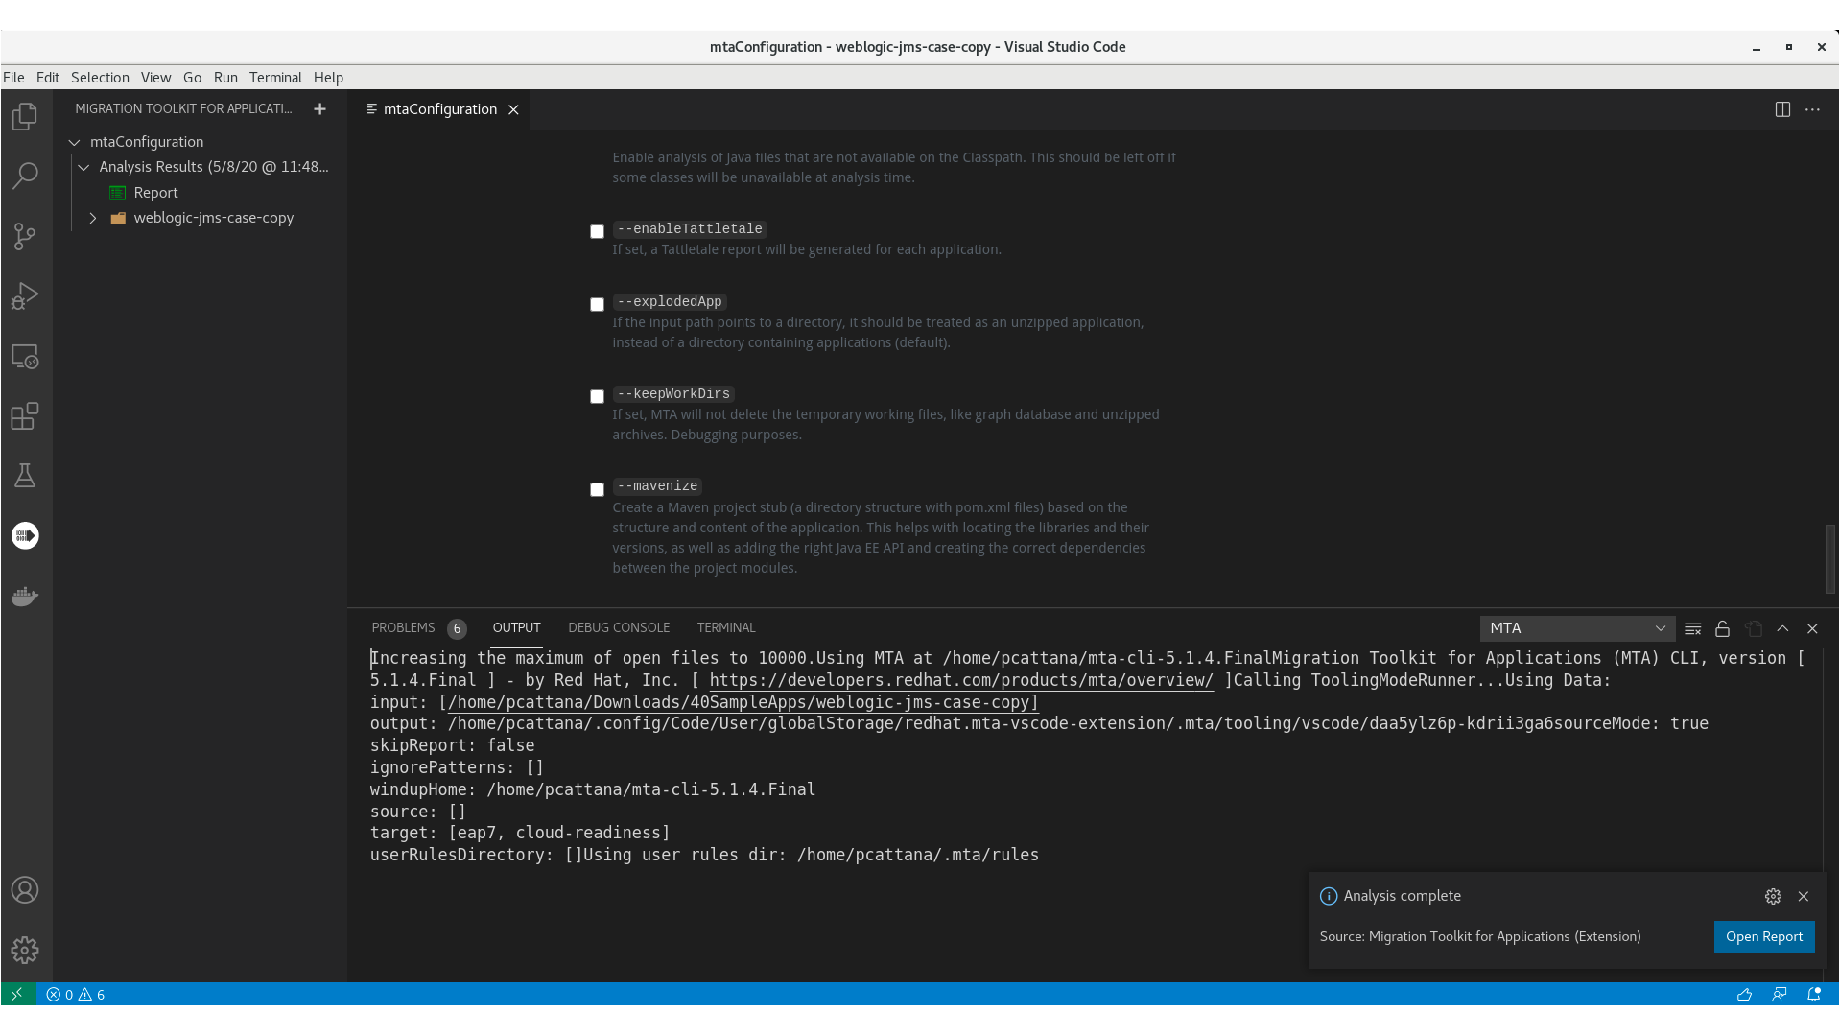
Task: Open Manage gear in activity bar
Action: click(x=25, y=950)
